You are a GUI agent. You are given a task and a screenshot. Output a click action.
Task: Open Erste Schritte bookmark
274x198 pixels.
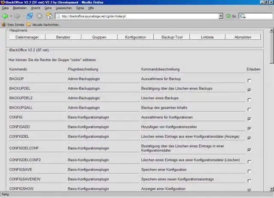click(x=13, y=25)
